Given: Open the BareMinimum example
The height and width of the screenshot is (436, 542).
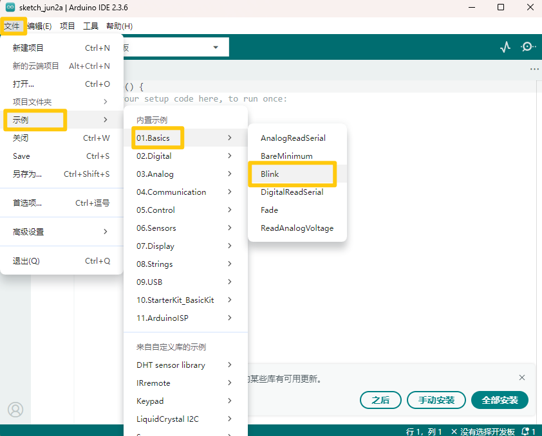Looking at the screenshot, I should (297, 156).
